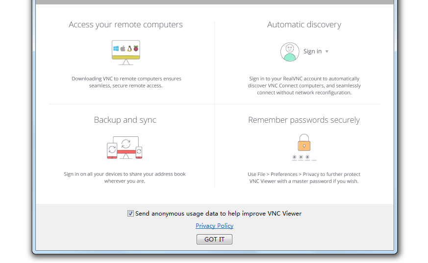
Task: Click the Remember passwords securely heading
Action: coord(304,120)
